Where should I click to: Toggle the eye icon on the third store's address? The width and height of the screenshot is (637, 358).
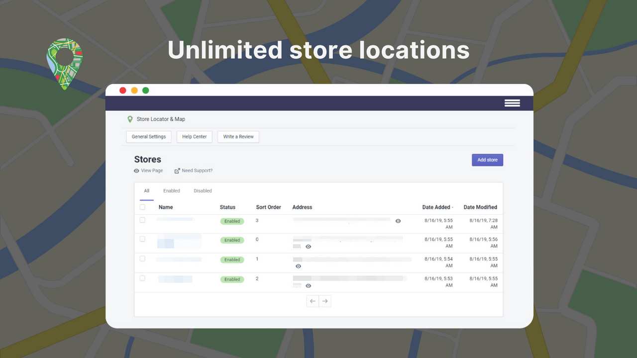pos(298,266)
